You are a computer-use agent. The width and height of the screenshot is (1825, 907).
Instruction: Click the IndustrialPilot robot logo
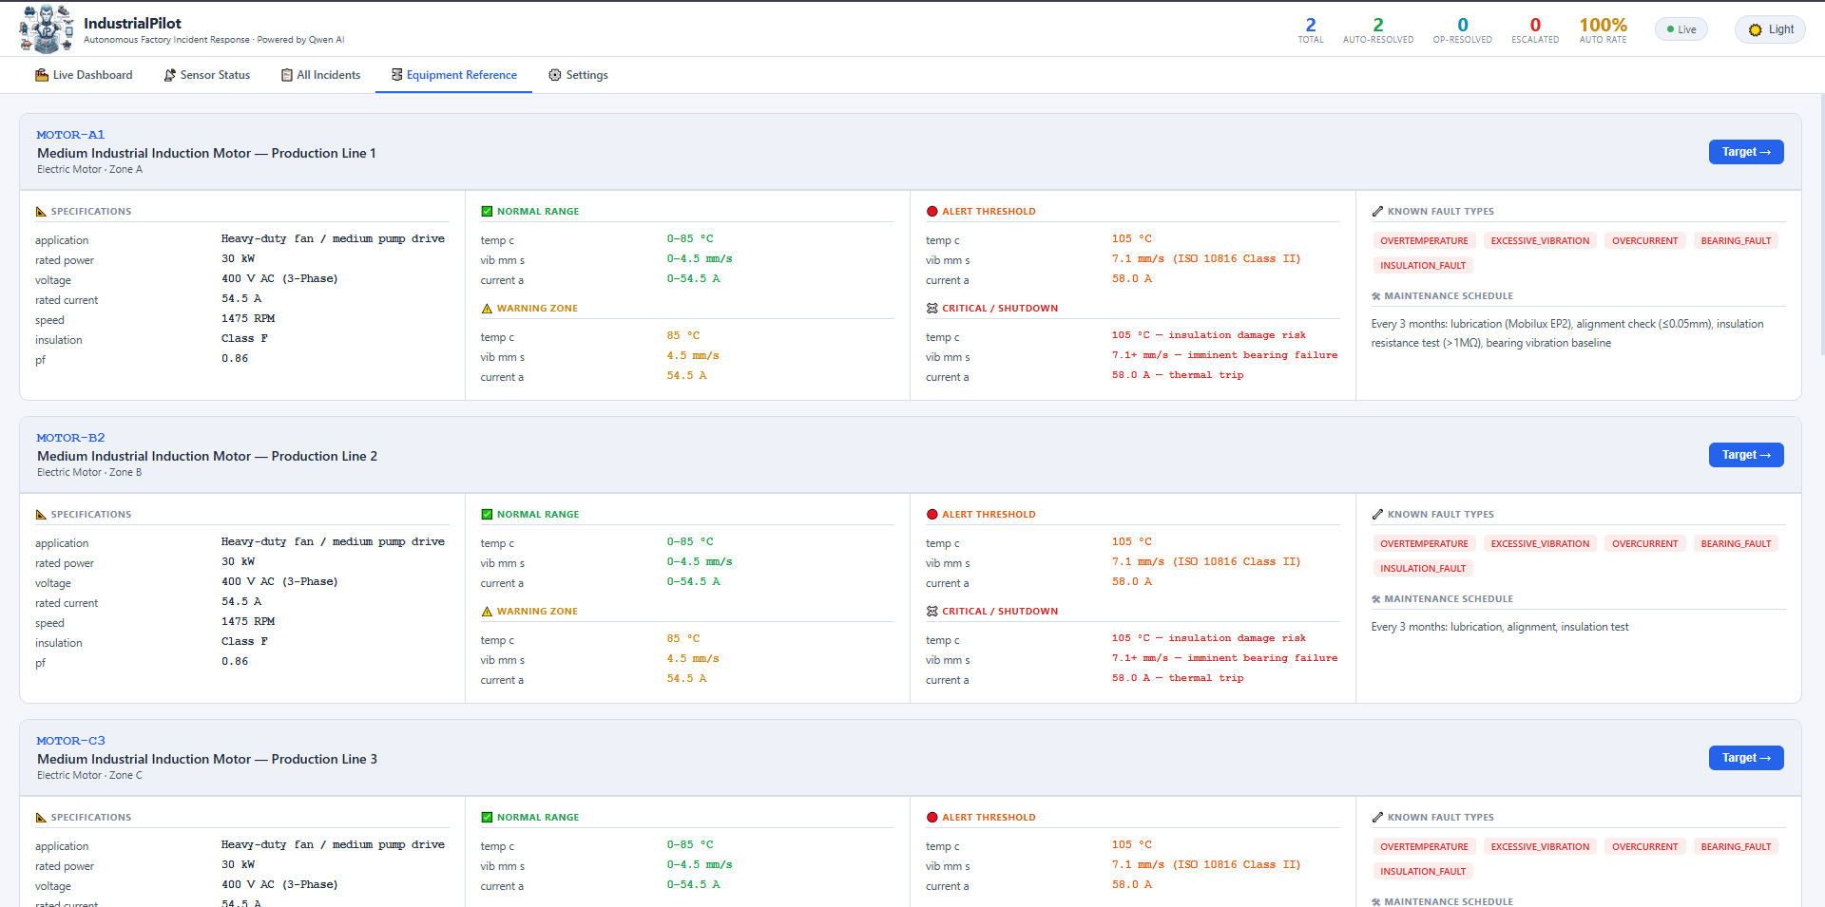tap(47, 28)
